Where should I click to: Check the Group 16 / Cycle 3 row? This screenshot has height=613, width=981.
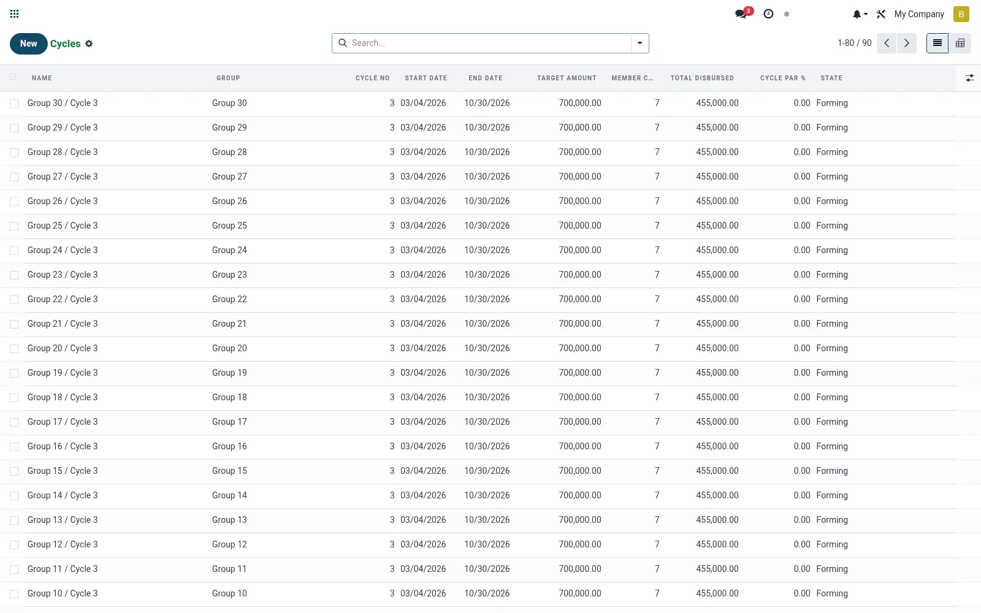14,447
